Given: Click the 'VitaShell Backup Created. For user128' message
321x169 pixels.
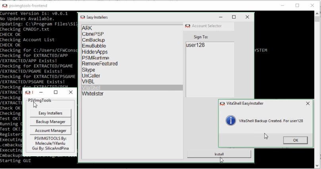Looking at the screenshot, I should pos(271,121).
